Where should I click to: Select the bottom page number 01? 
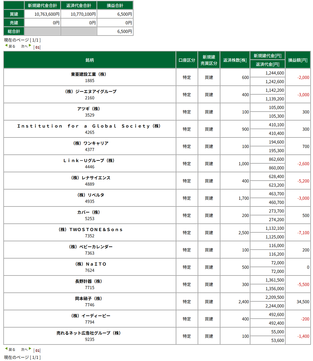(x=37, y=351)
